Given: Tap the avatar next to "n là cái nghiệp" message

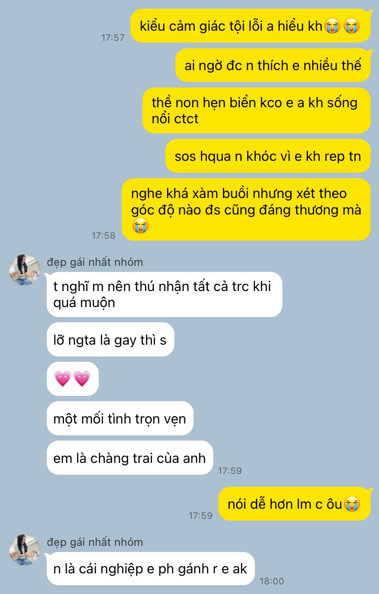Looking at the screenshot, I should [x=25, y=550].
